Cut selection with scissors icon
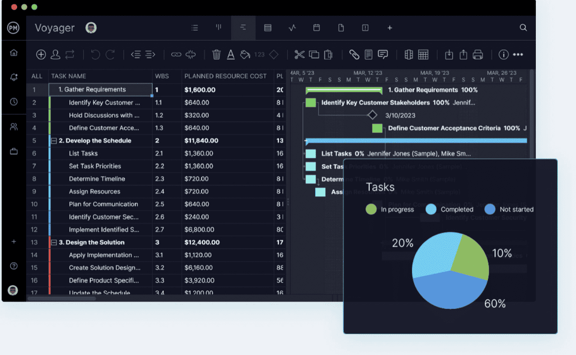The height and width of the screenshot is (355, 576). pyautogui.click(x=300, y=54)
